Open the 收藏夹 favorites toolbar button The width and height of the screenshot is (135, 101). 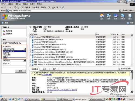35,7
